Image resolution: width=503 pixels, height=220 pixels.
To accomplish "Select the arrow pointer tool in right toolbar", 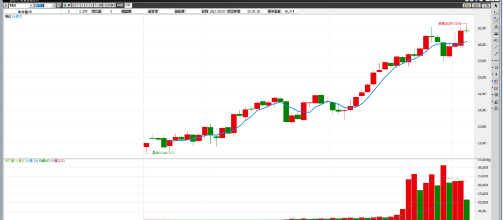I will point(496,6).
